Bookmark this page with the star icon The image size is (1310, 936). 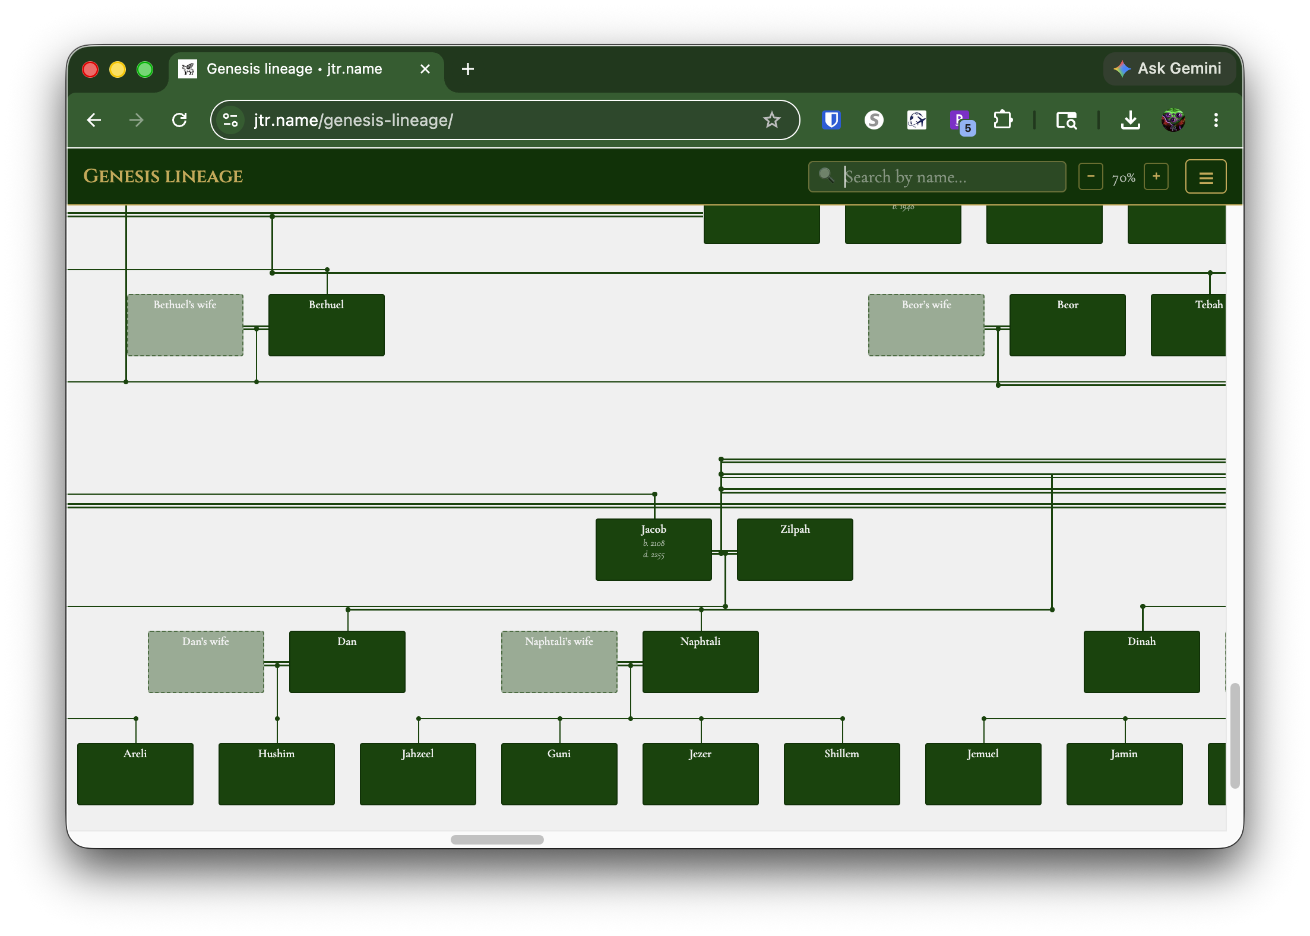click(x=771, y=121)
